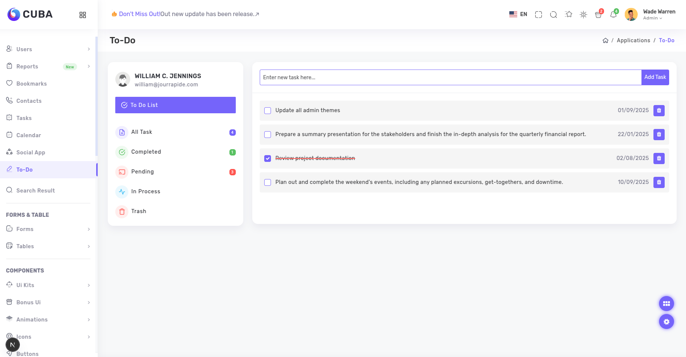Viewport: 686px width, 357px height.
Task: Open search with the magnifier icon
Action: (x=553, y=15)
